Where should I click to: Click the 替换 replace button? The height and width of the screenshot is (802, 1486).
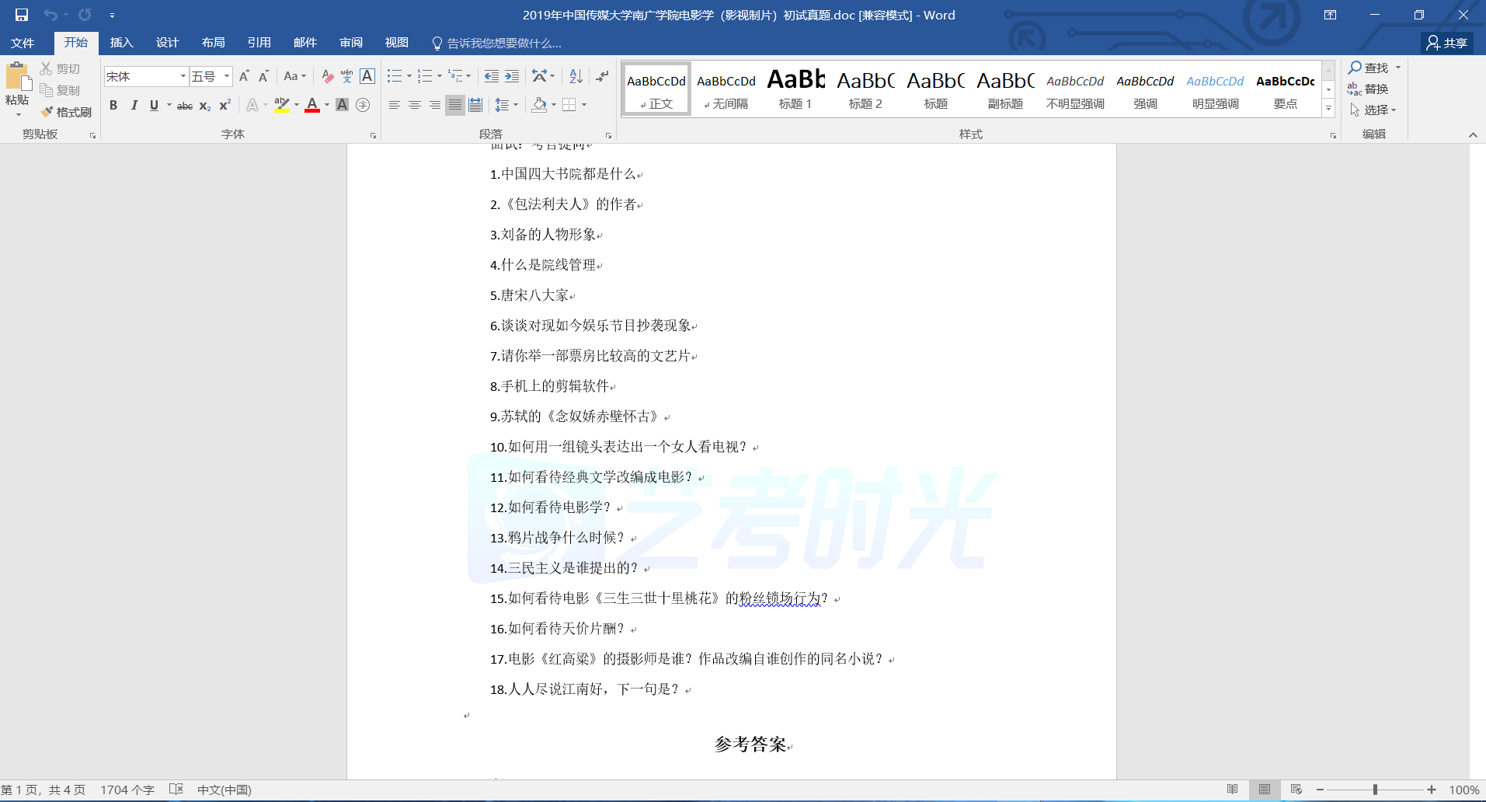pos(1369,89)
